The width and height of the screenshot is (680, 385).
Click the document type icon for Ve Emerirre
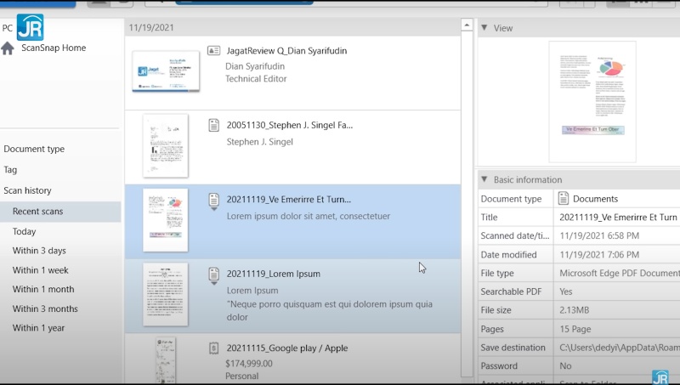[x=214, y=199]
